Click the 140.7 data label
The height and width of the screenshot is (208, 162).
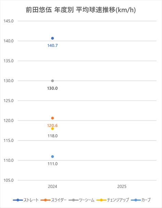52,46
